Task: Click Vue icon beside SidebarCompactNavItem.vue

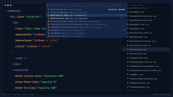Action: (x=128, y=79)
